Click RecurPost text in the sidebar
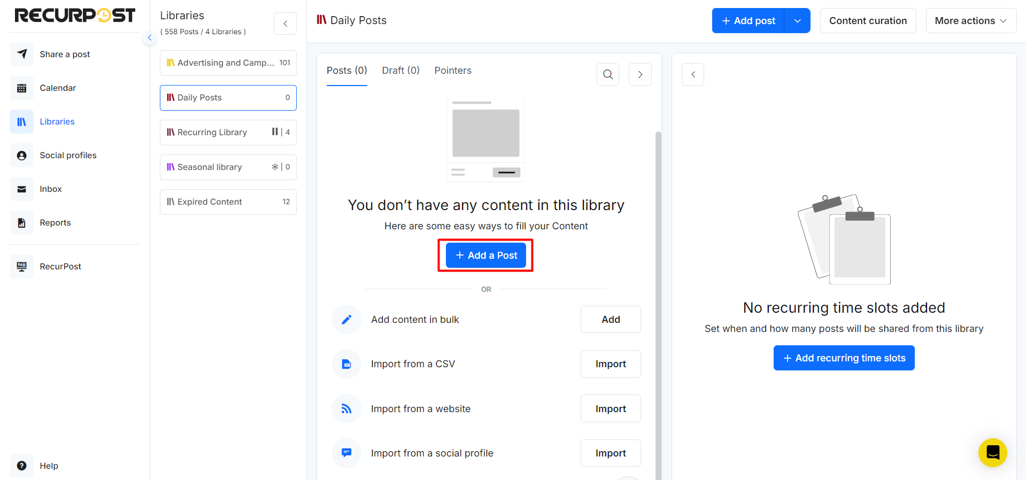Screen dimensions: 1026x480 click(x=60, y=266)
